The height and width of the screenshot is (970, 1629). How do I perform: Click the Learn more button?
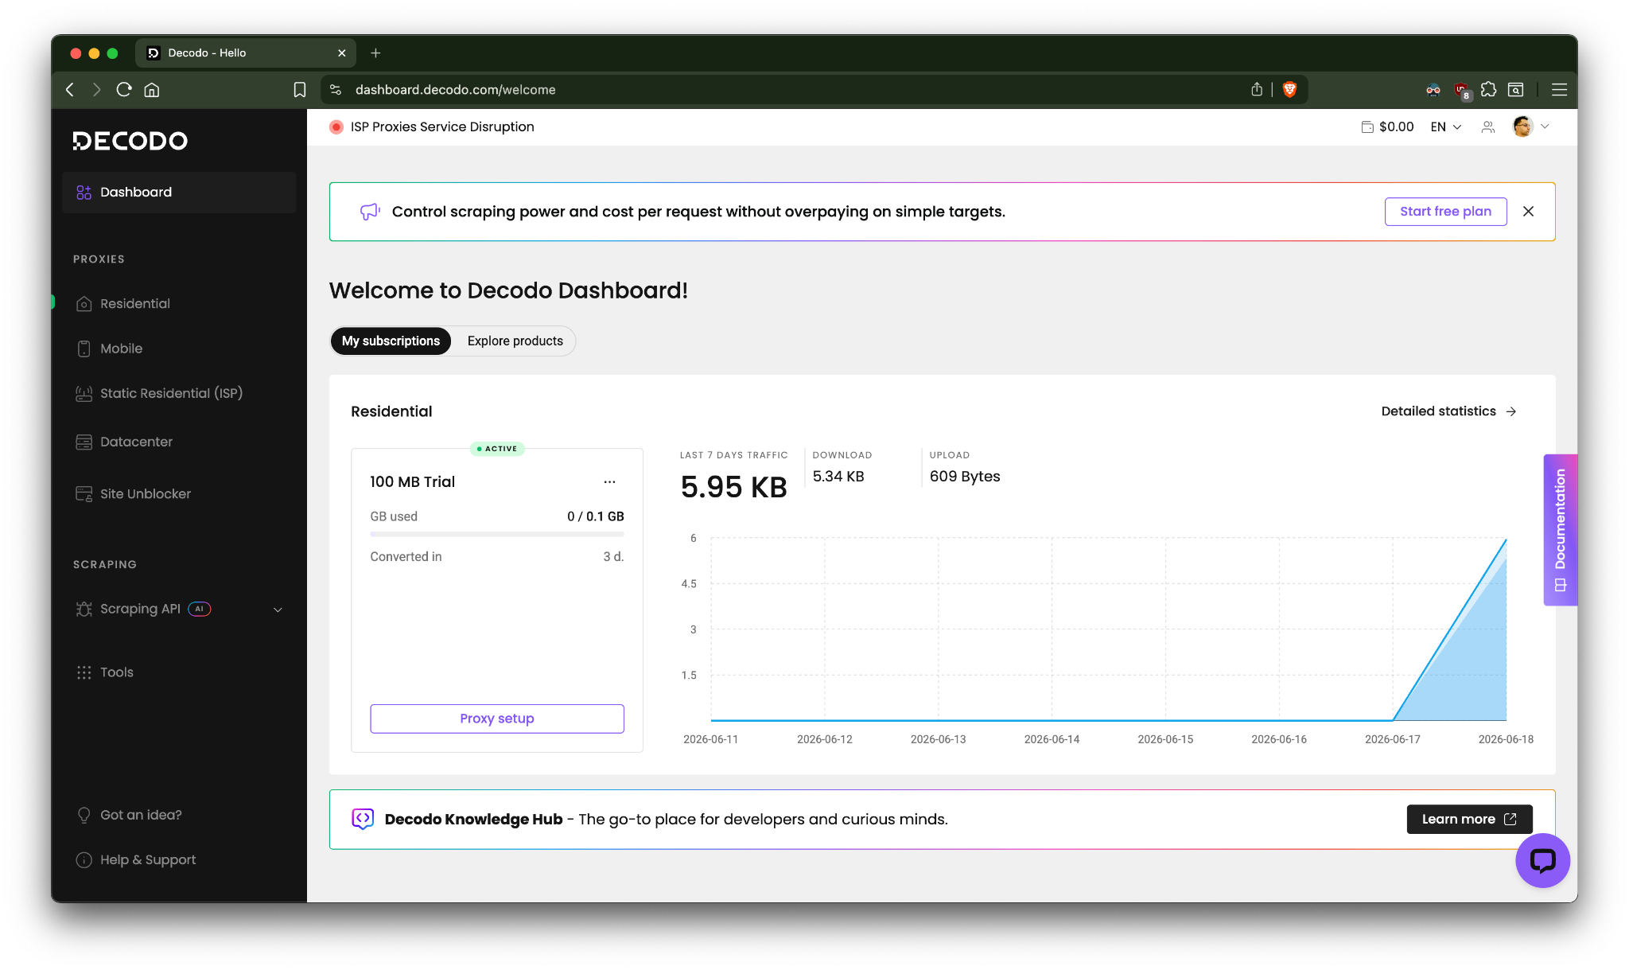[1469, 819]
